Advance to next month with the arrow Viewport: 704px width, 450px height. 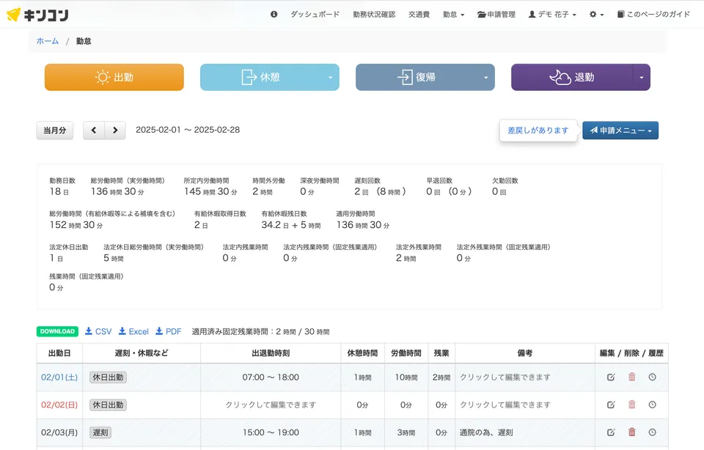click(x=115, y=130)
